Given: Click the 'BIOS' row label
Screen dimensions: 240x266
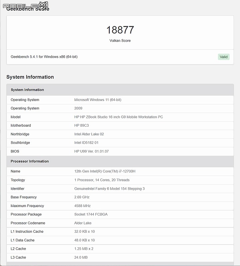Looking at the screenshot, I should click(x=15, y=151).
